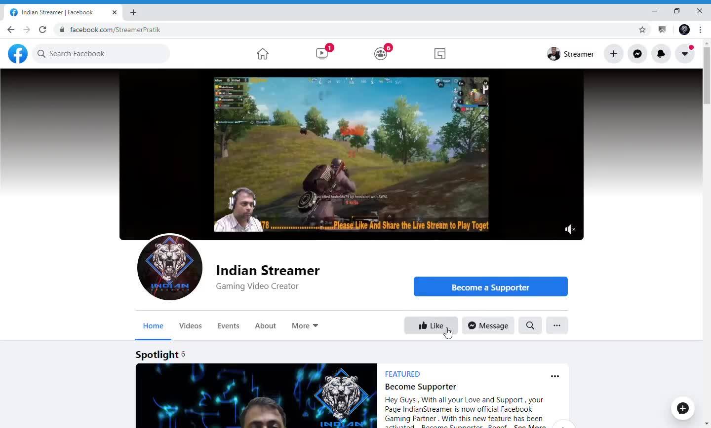This screenshot has height=428, width=711.
Task: Open the Watch videos icon
Action: [x=322, y=54]
